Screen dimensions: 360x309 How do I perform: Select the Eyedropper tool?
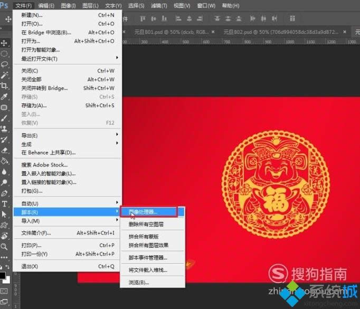point(4,97)
